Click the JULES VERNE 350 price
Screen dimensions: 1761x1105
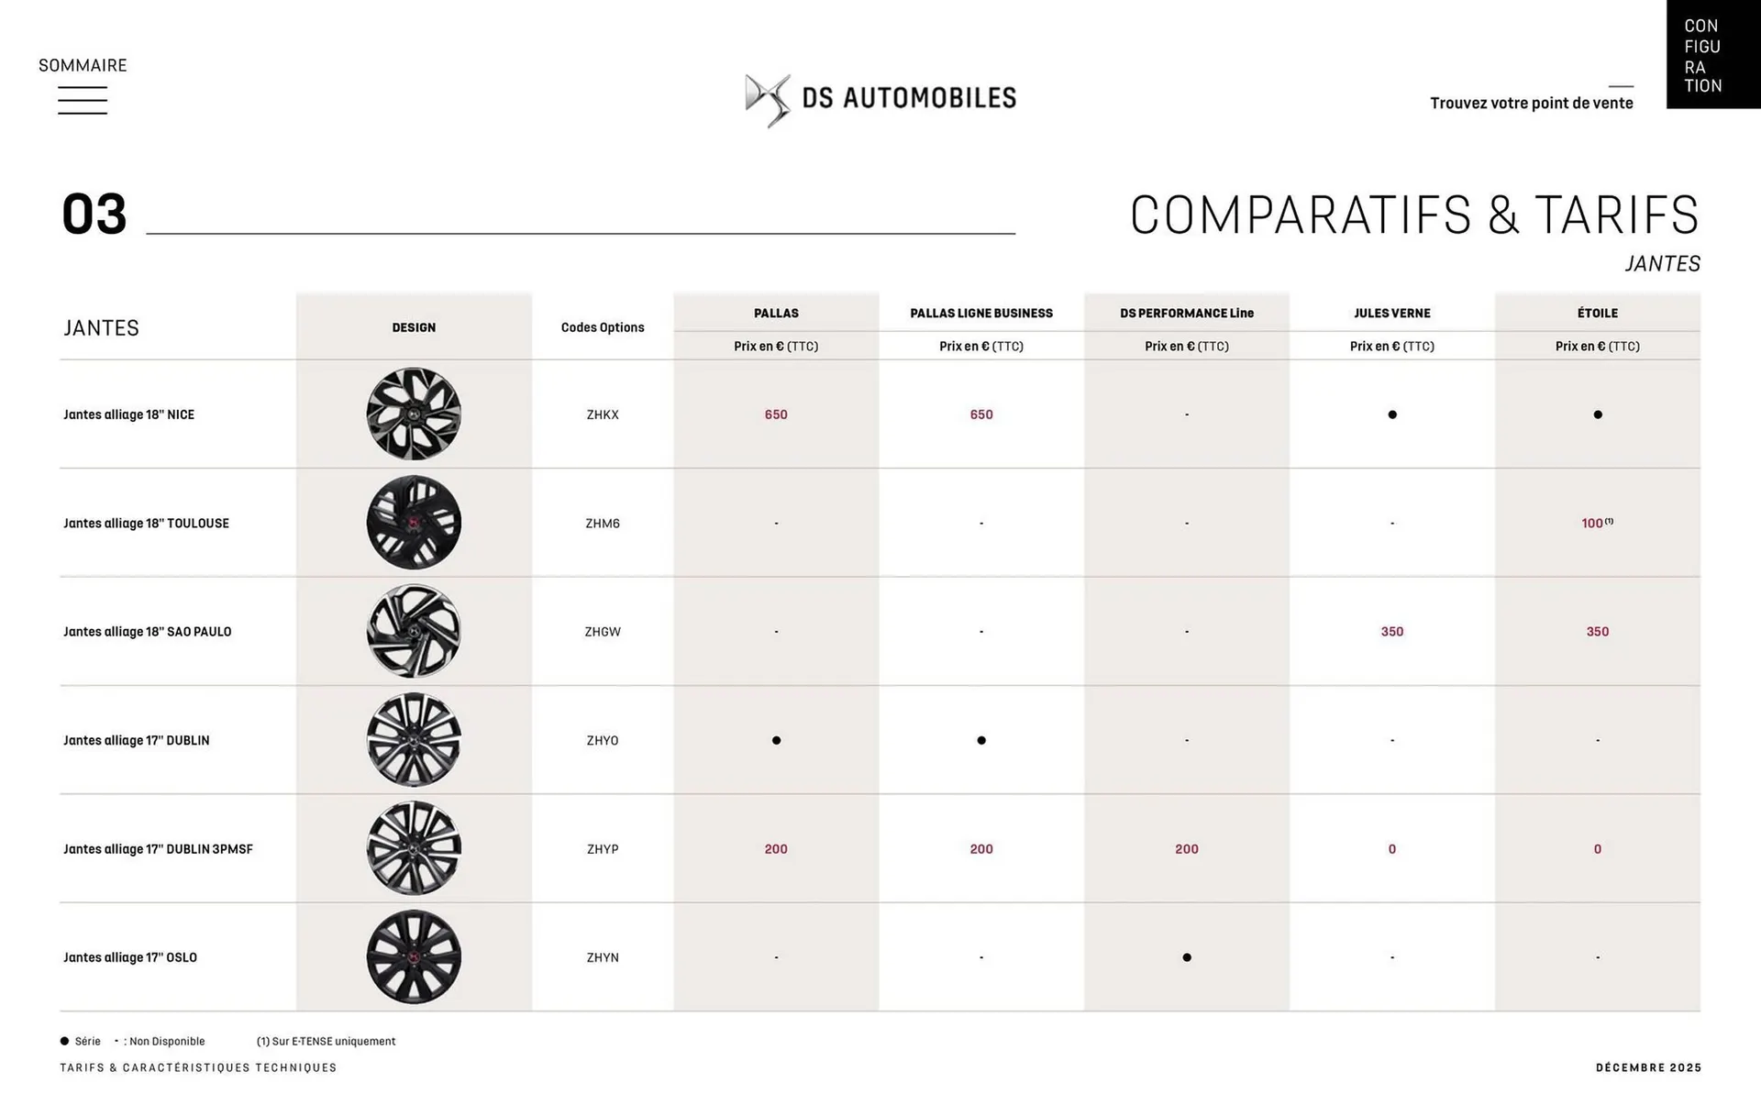point(1391,632)
